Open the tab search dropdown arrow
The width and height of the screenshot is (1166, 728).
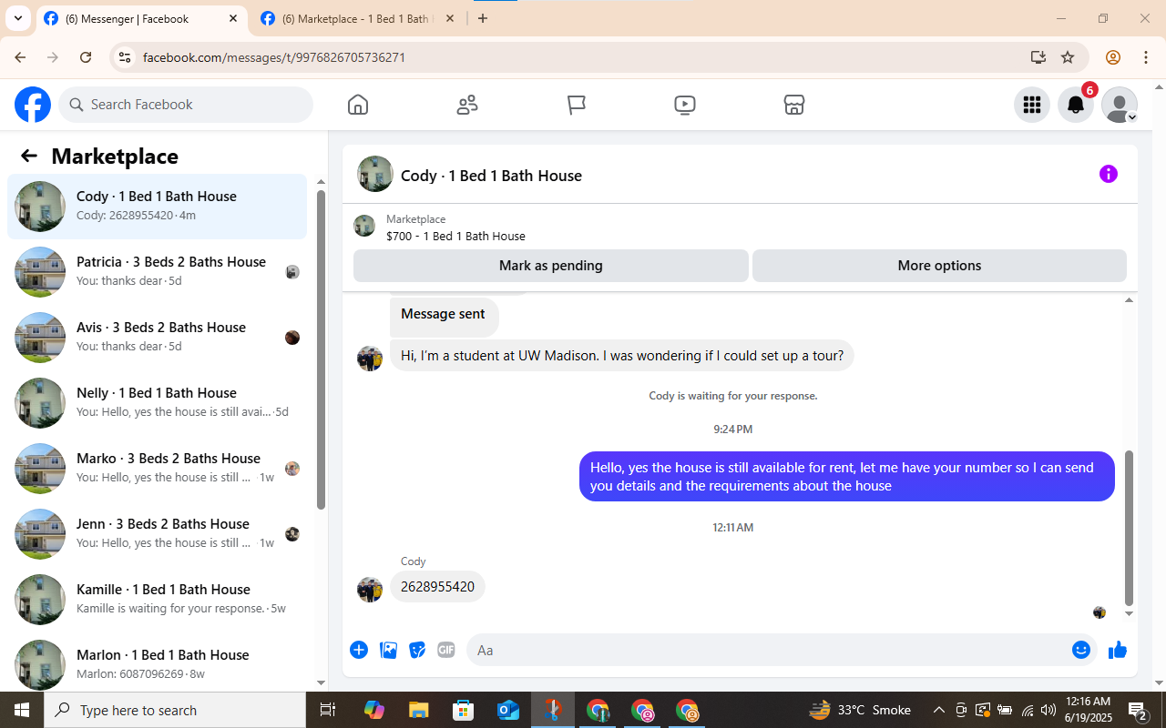click(x=17, y=18)
